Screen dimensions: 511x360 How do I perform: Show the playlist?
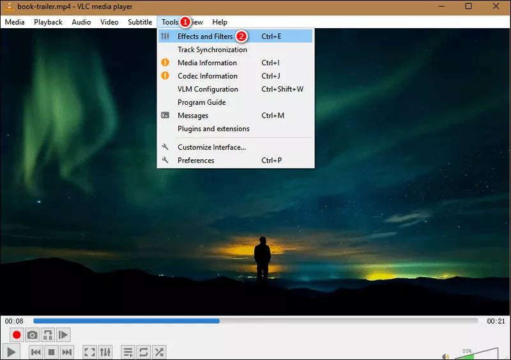click(128, 352)
